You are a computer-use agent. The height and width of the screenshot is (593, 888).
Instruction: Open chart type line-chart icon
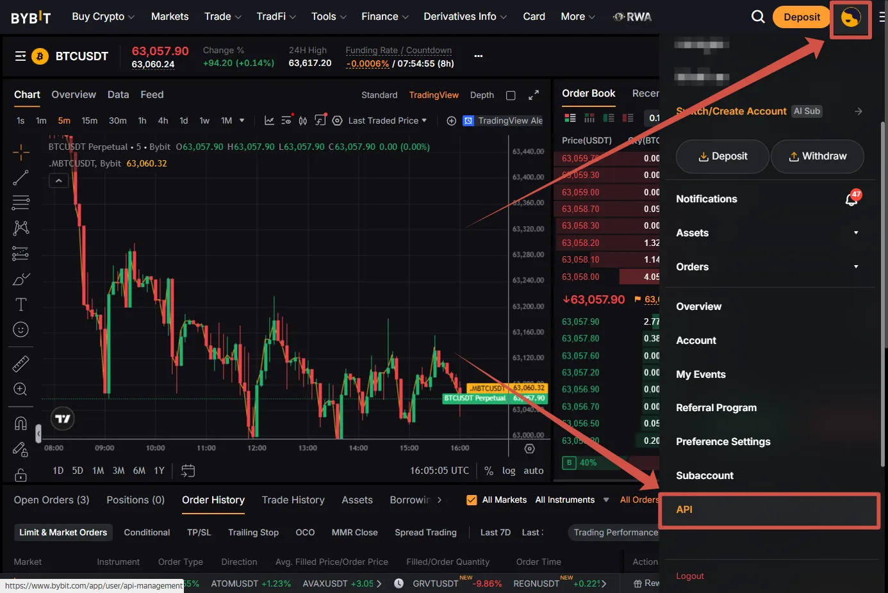(x=269, y=120)
